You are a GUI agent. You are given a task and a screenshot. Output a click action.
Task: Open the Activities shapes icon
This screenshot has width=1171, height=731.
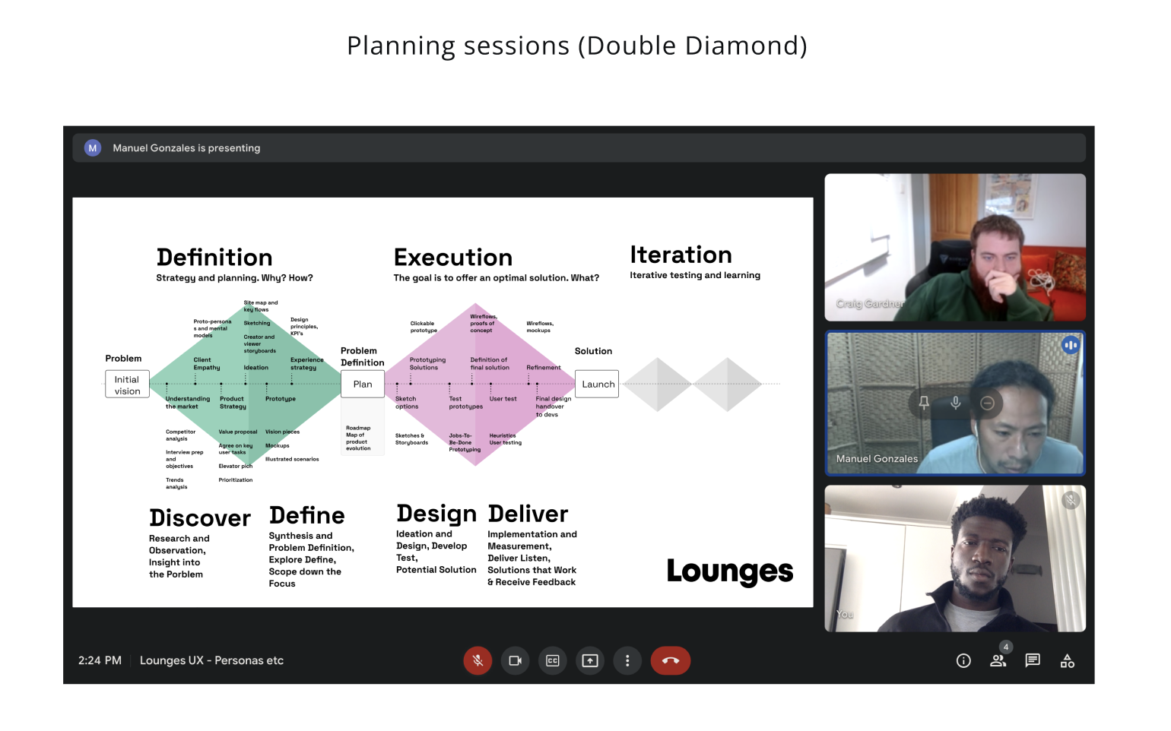1068,661
